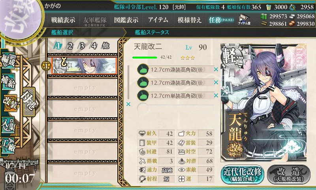Open the 編成 fleet composition side icon

(x=8, y=61)
